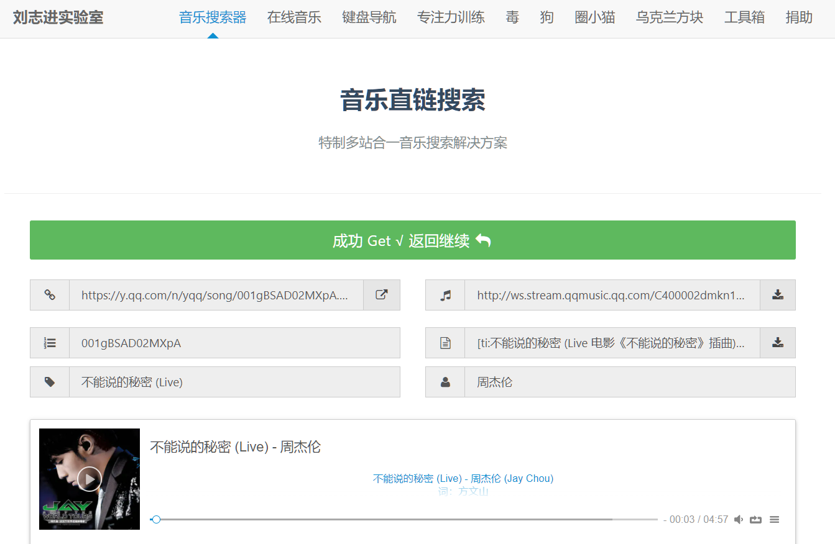Select the song ID field 001gBSAD02MXpA
The height and width of the screenshot is (544, 835).
(x=234, y=343)
